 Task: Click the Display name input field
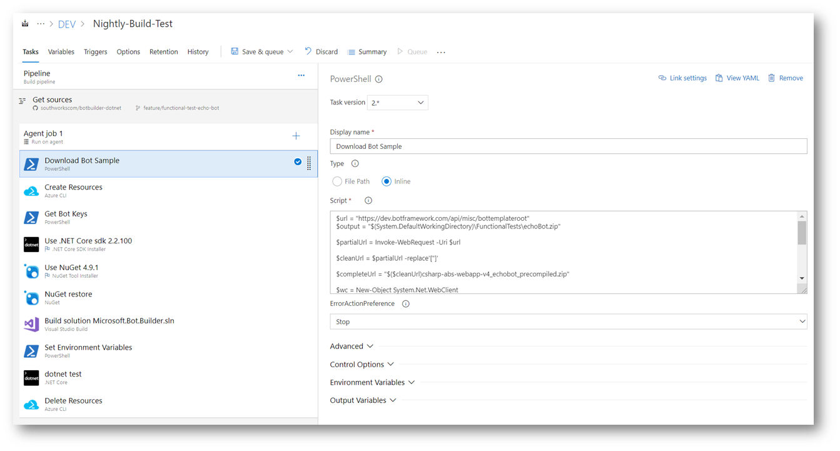coord(569,146)
